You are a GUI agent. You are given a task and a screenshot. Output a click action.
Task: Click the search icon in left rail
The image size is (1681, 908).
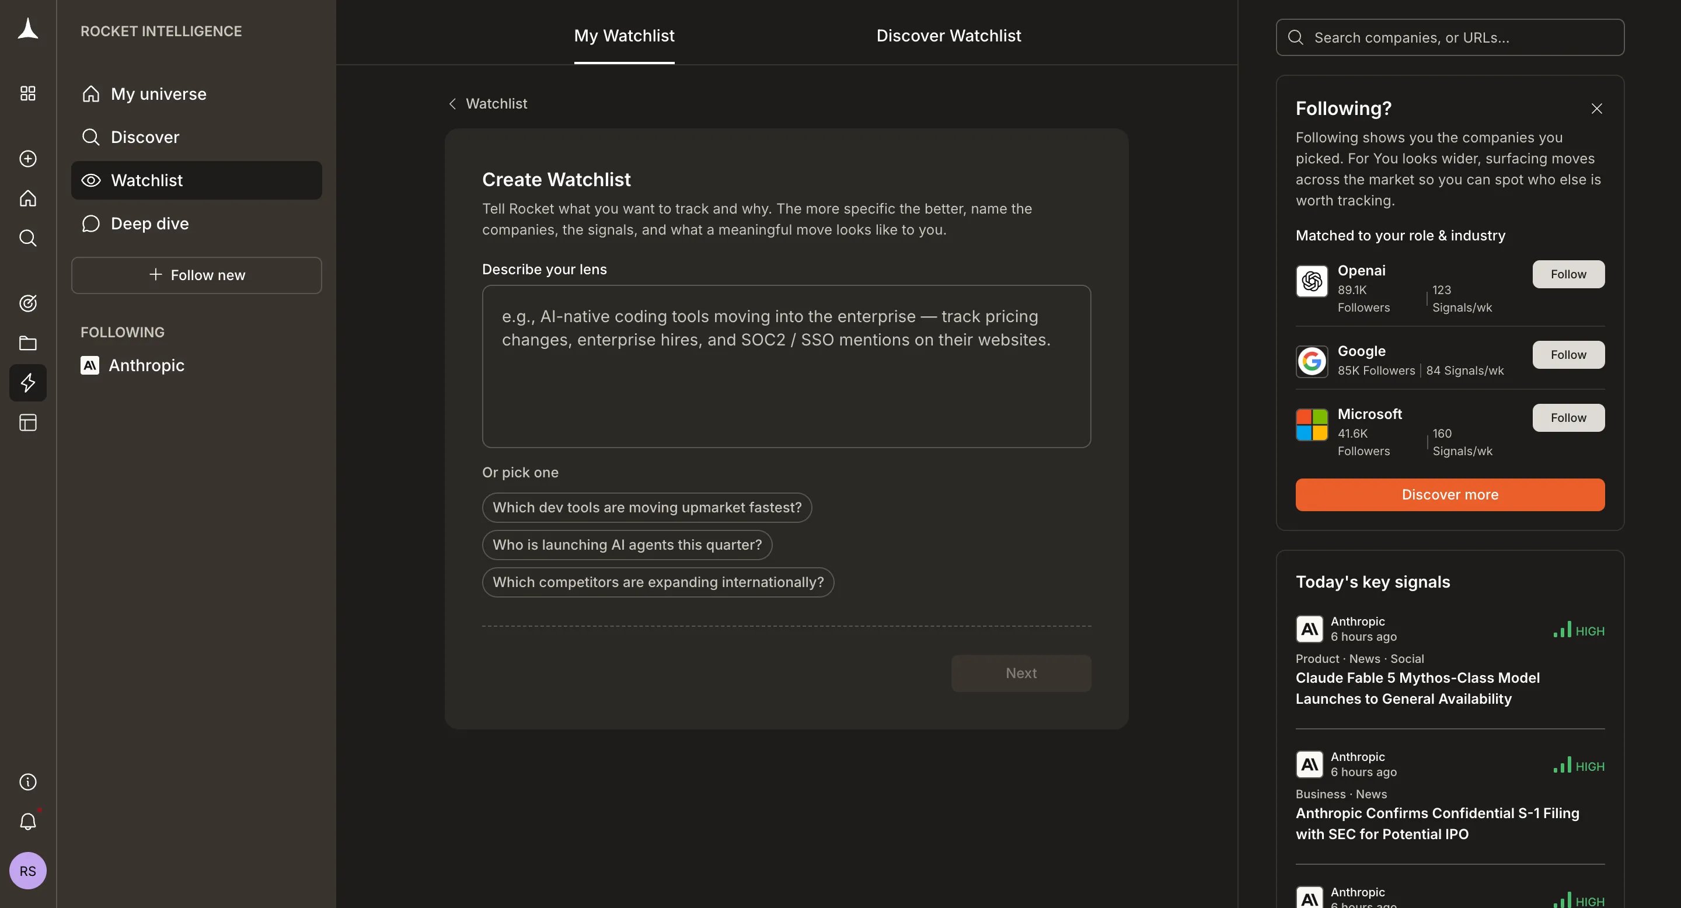pyautogui.click(x=27, y=238)
